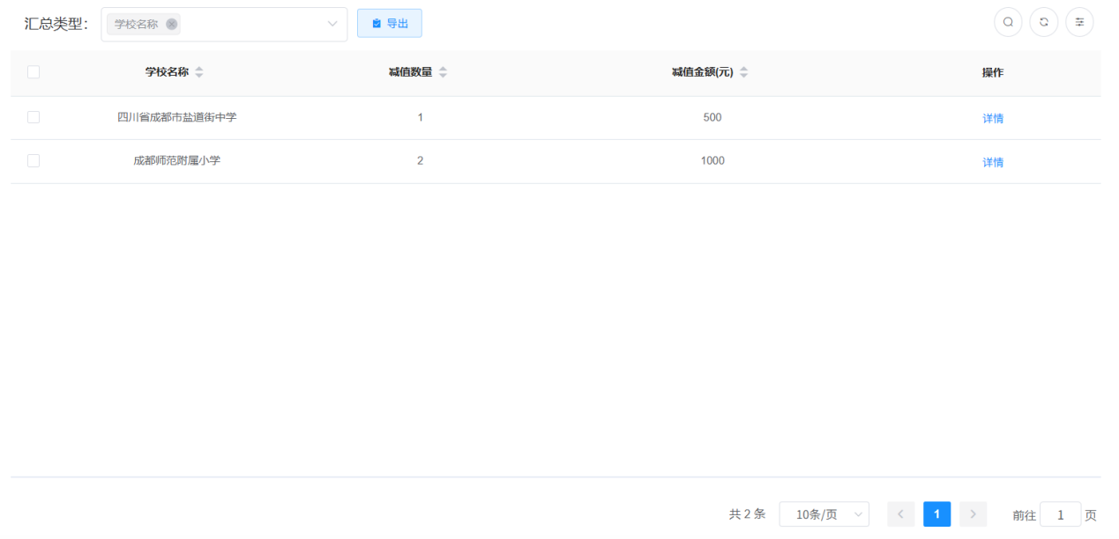Screen dimensions: 1119x539
Task: Open the column settings filter icon
Action: [x=1079, y=23]
